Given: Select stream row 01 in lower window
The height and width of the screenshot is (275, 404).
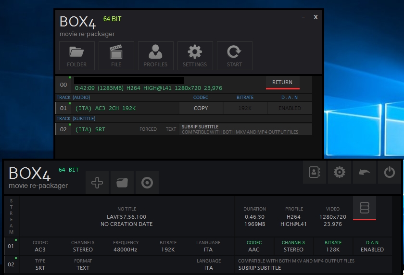Looking at the screenshot, I should click(11, 246).
